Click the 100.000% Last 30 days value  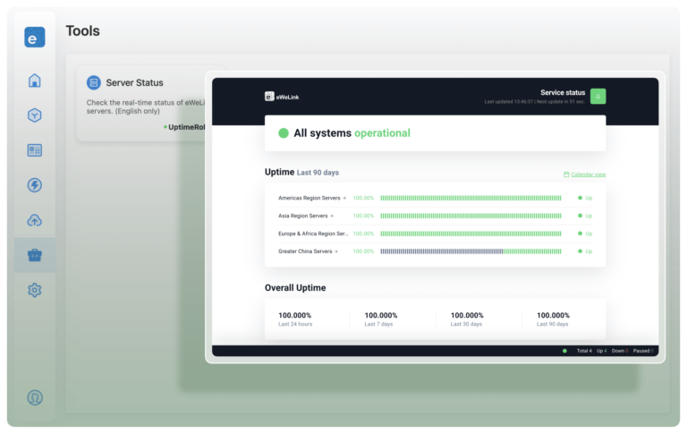tap(467, 315)
